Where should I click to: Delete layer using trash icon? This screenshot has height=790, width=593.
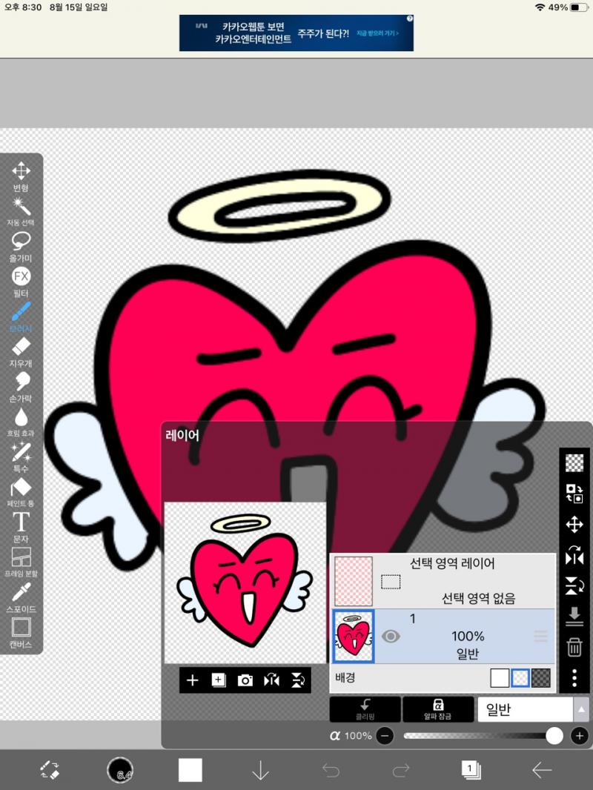(574, 647)
